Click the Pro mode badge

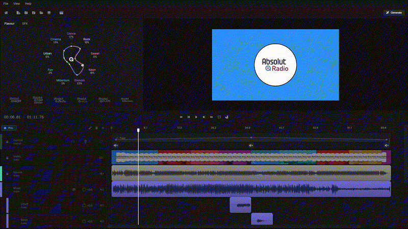click(9, 128)
